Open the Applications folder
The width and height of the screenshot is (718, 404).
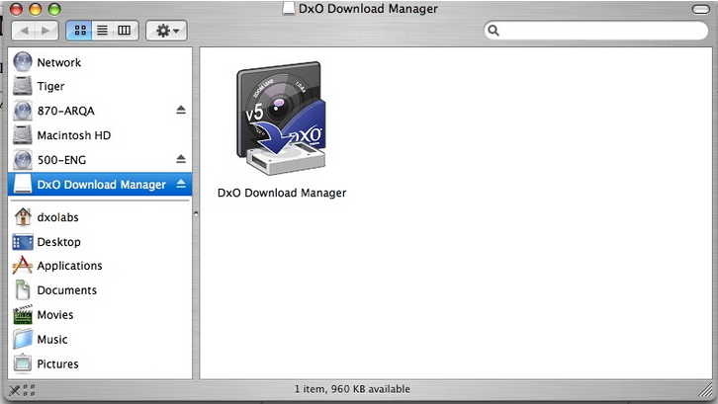tap(69, 266)
